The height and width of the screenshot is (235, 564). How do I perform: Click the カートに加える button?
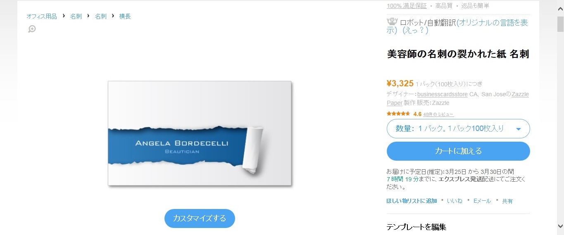458,151
